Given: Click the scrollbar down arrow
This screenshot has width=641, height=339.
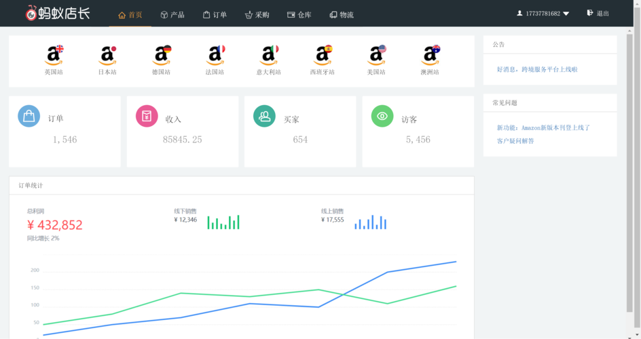Looking at the screenshot, I should tap(636, 335).
